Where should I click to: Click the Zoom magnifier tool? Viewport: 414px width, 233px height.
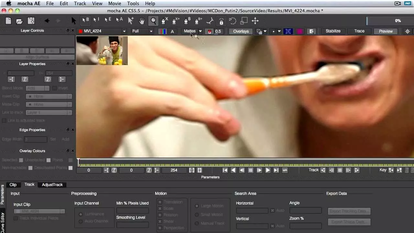tap(153, 21)
